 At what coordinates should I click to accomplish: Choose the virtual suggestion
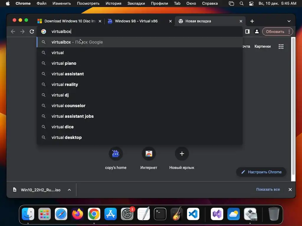(x=139, y=53)
